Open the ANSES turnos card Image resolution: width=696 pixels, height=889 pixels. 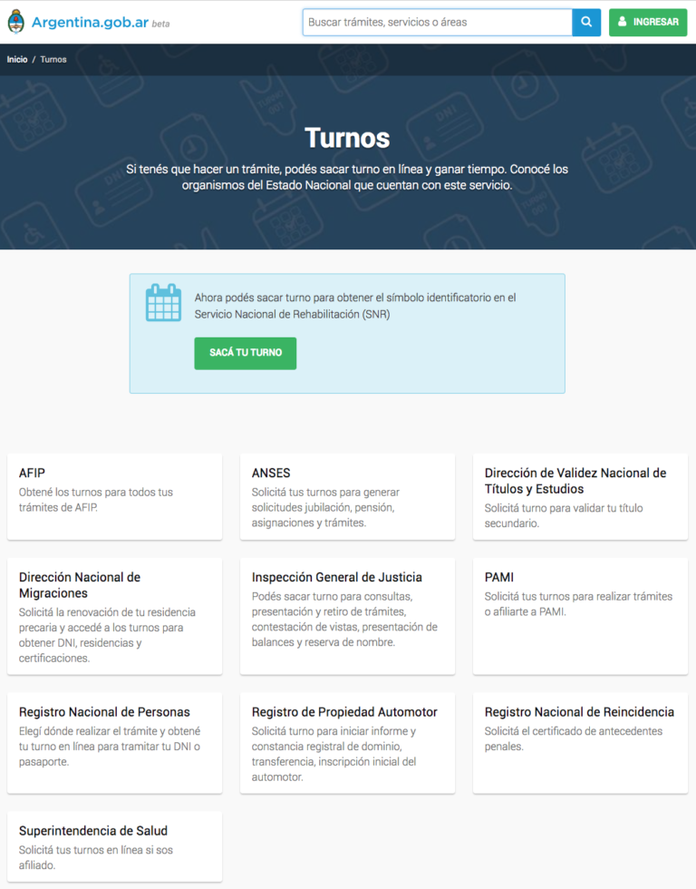click(x=347, y=497)
